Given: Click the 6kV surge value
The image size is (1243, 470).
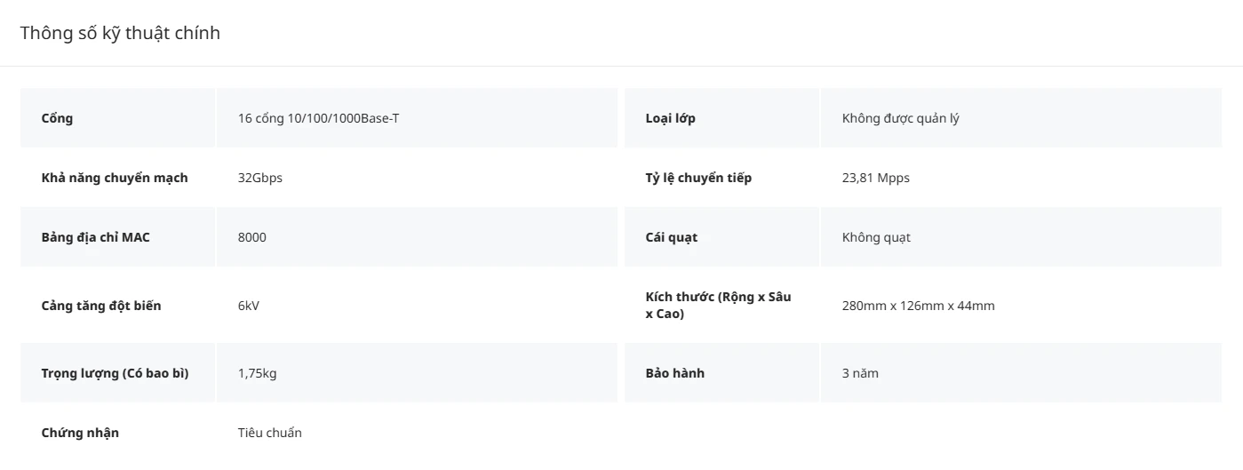Looking at the screenshot, I should 249,306.
